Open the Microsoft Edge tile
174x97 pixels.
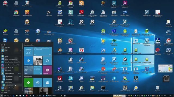coord(28,61)
